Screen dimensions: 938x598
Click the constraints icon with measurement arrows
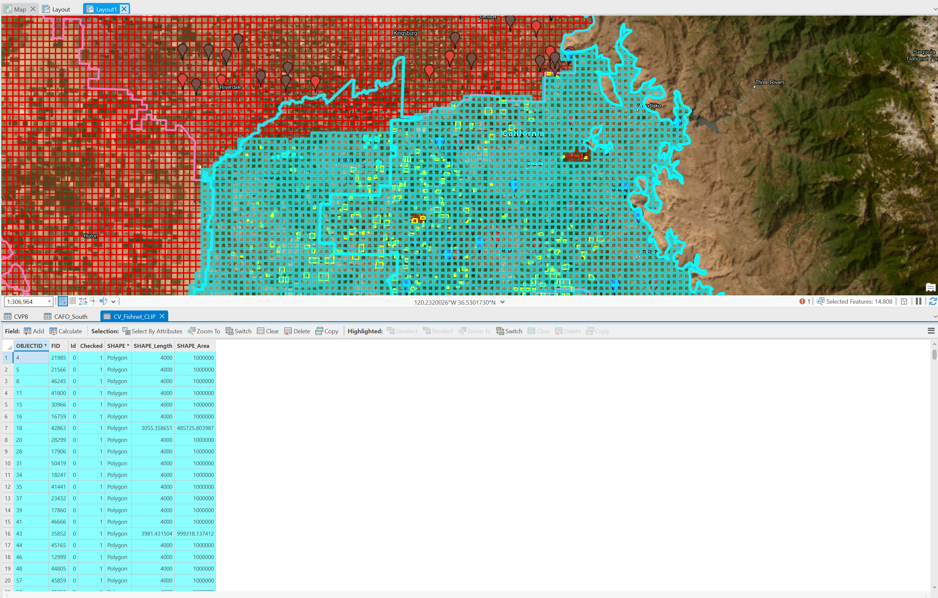[x=83, y=301]
